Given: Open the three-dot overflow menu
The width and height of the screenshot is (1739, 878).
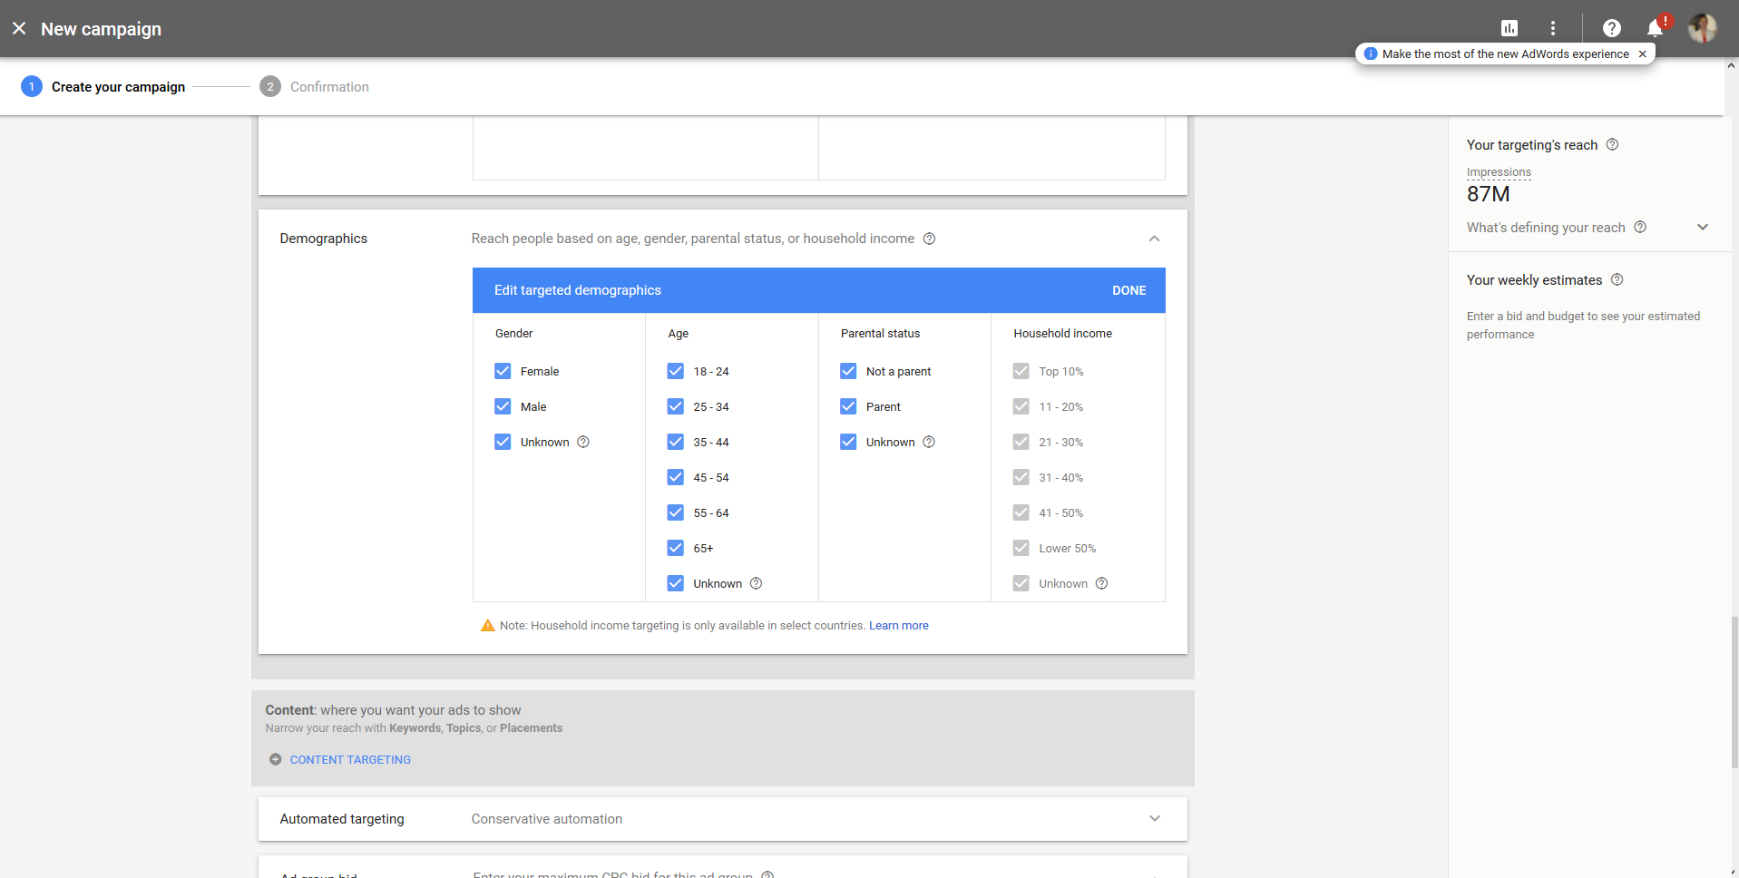Looking at the screenshot, I should 1552,28.
